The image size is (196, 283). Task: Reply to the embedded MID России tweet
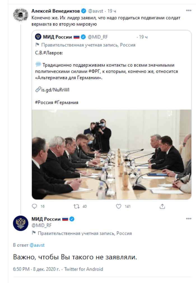point(34,206)
